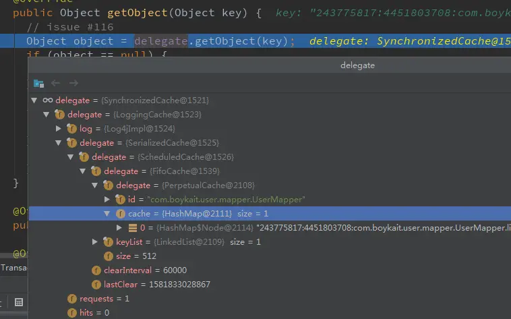Click the delegate popup title bar

pos(270,65)
